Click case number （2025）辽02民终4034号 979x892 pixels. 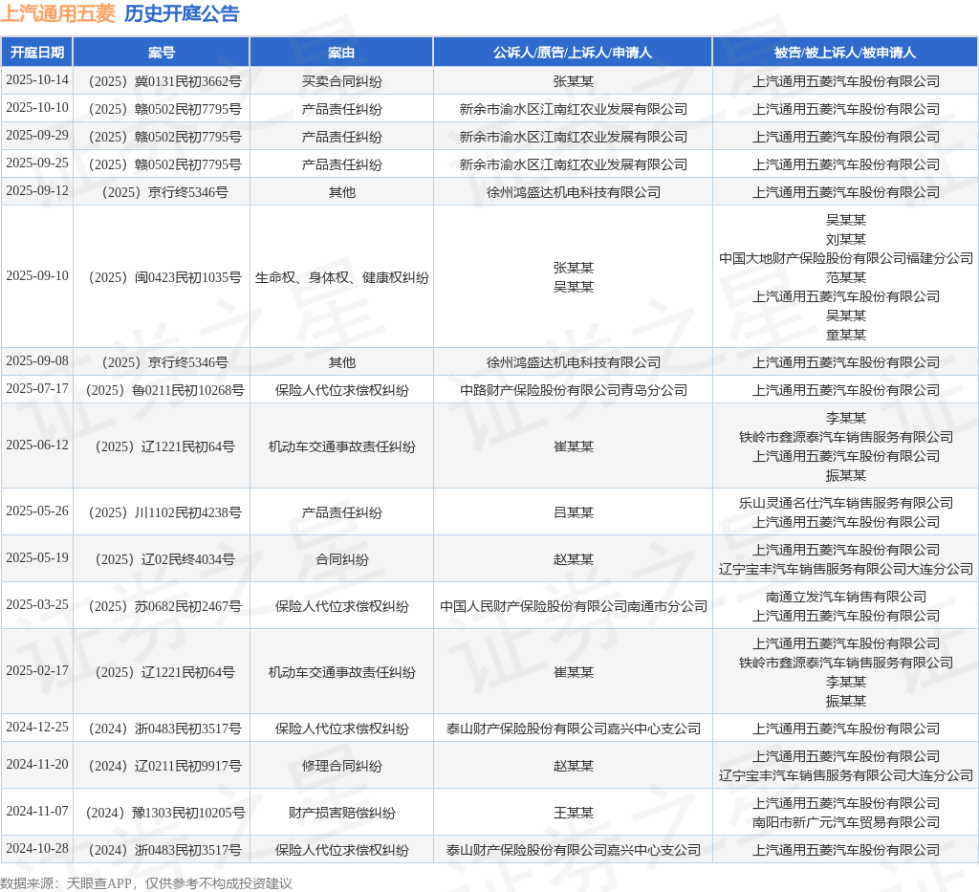pos(162,559)
